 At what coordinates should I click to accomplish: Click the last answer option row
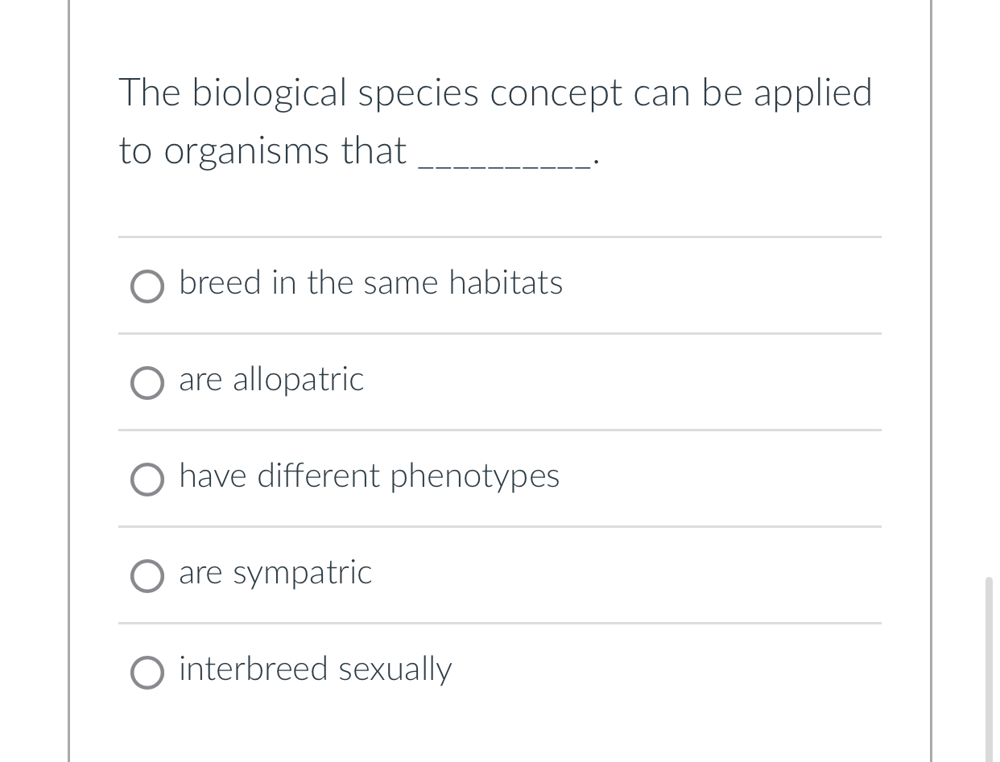pyautogui.click(x=499, y=671)
